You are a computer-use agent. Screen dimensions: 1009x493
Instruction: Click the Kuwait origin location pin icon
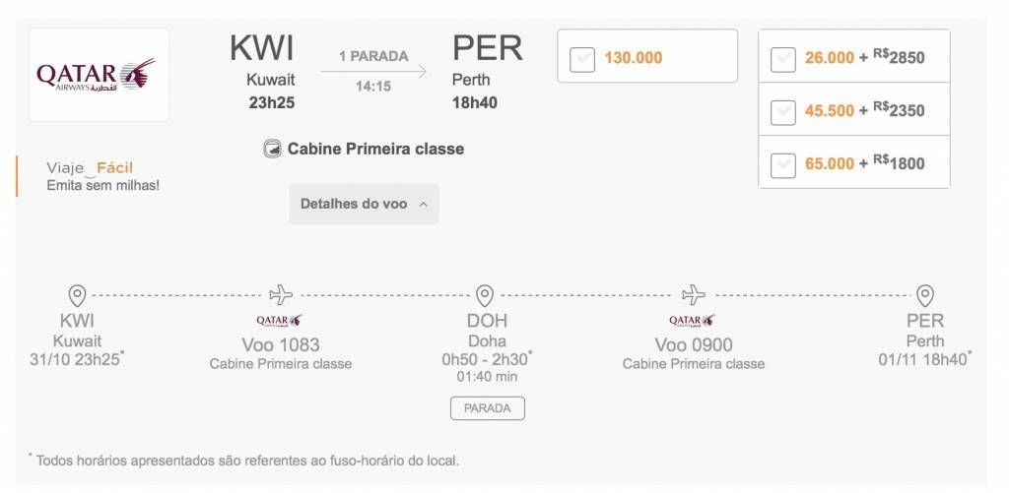click(x=77, y=295)
